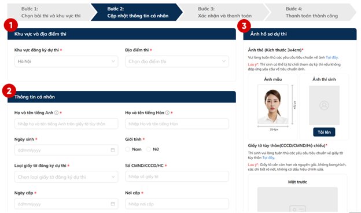Open Tại đây link for photo standards
Image resolution: width=361 pixels, height=213 pixels.
coord(331,57)
